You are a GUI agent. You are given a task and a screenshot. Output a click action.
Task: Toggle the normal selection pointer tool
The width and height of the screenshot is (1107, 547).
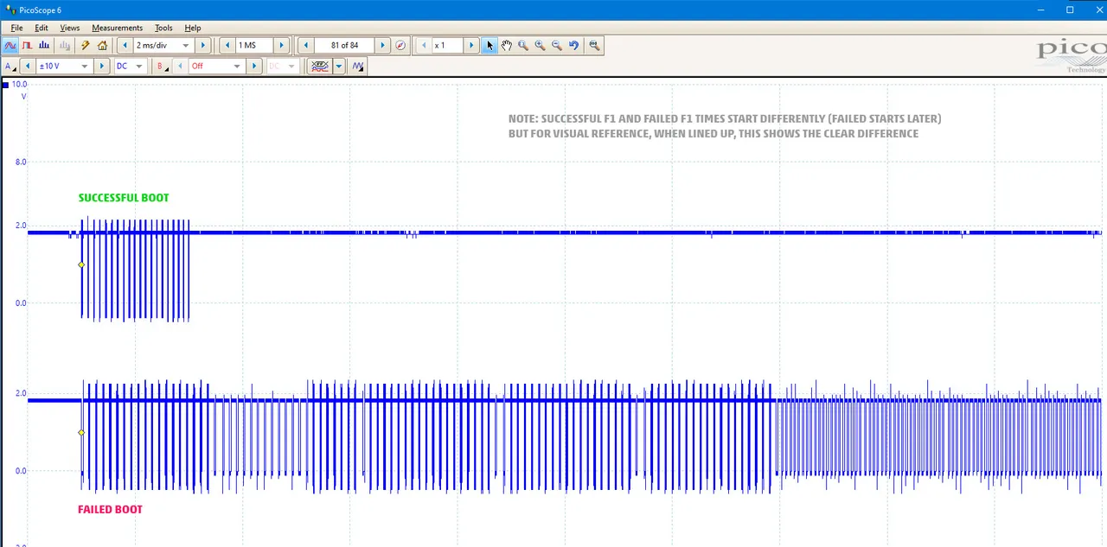490,46
